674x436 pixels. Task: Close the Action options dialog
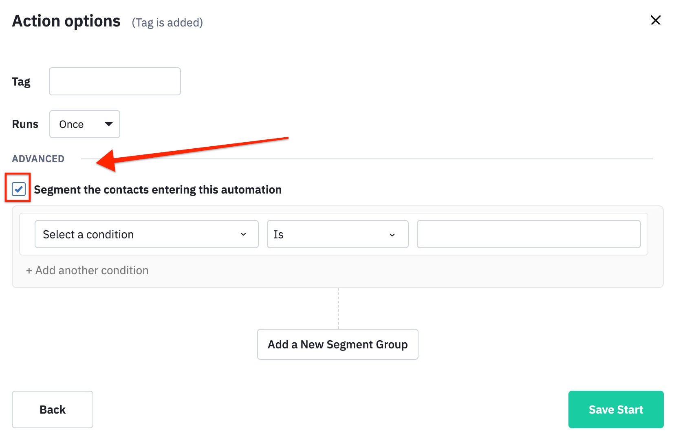tap(655, 20)
